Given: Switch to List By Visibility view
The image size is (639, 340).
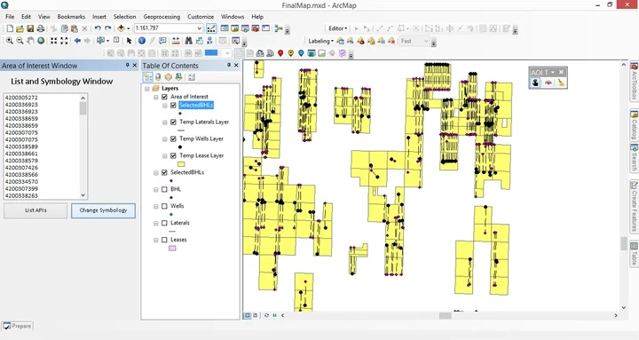Looking at the screenshot, I should coord(169,77).
